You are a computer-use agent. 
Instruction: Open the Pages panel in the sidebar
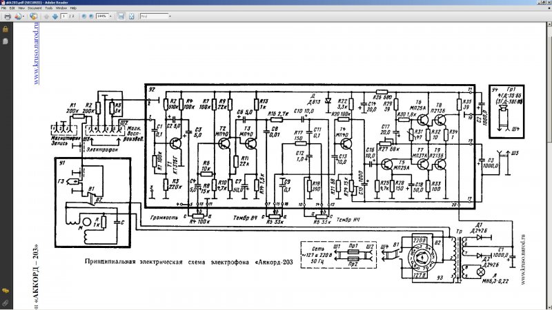[x=6, y=41]
